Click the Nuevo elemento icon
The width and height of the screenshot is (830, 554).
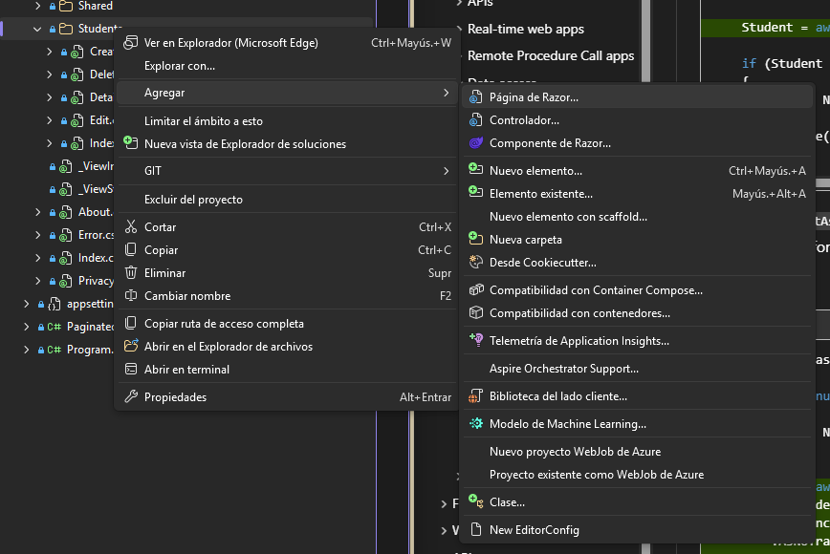coord(476,170)
